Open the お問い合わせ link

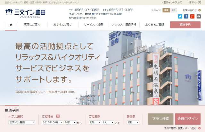[x=190, y=10]
